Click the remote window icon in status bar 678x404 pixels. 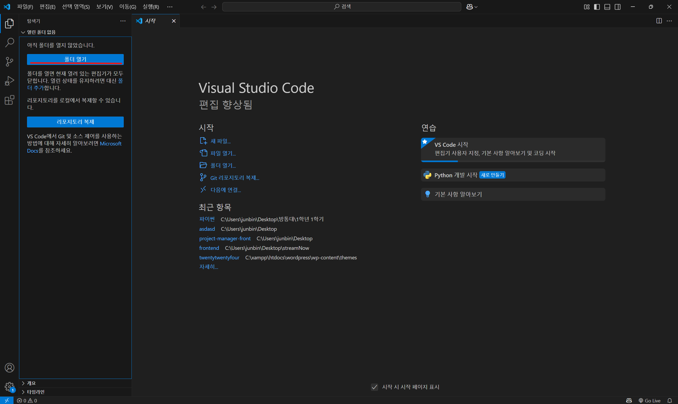click(x=7, y=401)
